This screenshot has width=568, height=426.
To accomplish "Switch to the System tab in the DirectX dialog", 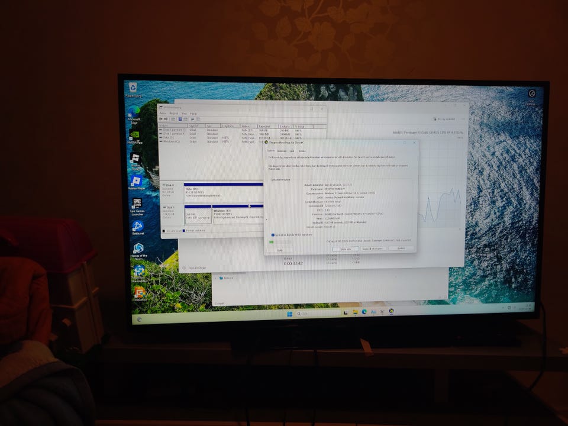I will [271, 151].
